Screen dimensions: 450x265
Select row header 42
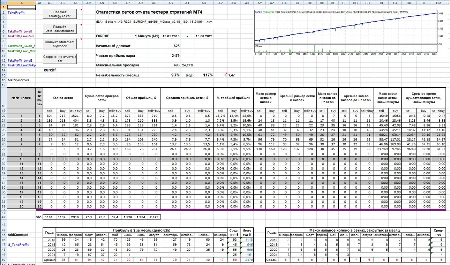3,217
